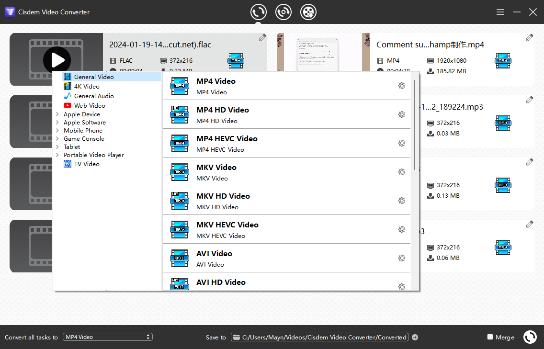Click the format list vertical scrollbar
The width and height of the screenshot is (544, 349).
tap(415, 125)
